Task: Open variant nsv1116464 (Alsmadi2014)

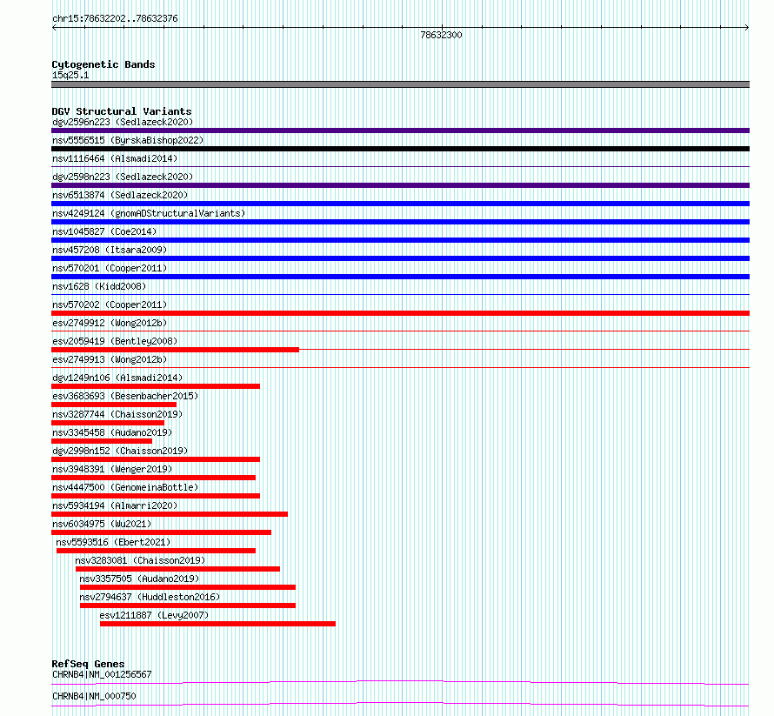Action: point(115,158)
